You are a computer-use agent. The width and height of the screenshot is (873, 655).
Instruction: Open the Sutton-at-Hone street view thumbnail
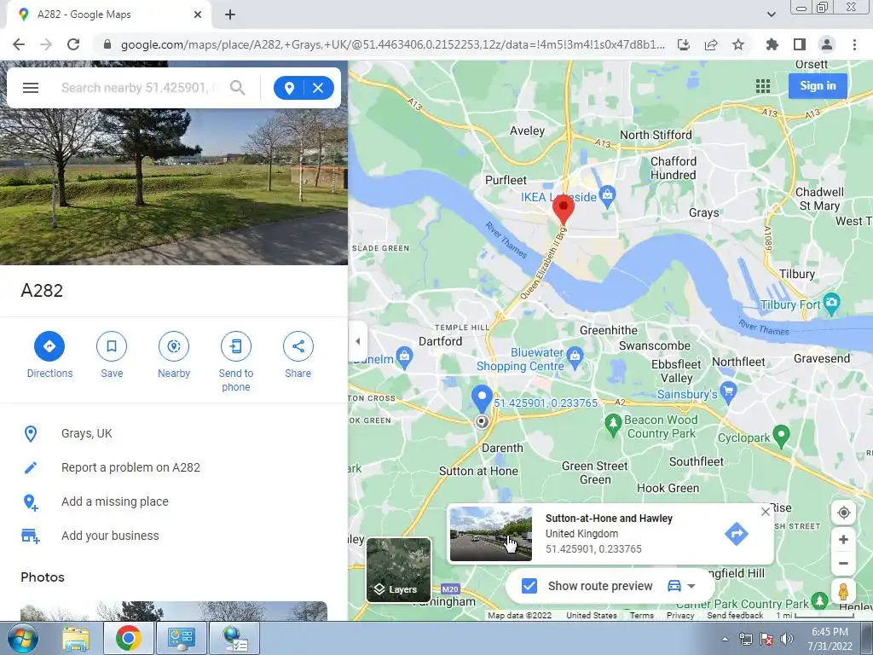pyautogui.click(x=490, y=534)
